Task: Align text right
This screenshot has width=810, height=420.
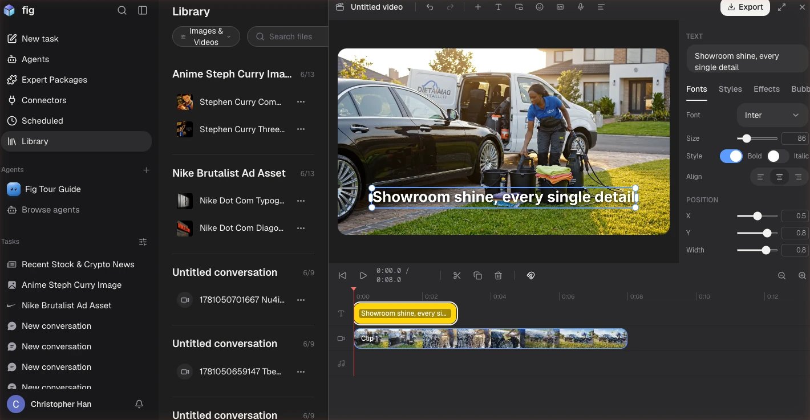Action: tap(798, 177)
